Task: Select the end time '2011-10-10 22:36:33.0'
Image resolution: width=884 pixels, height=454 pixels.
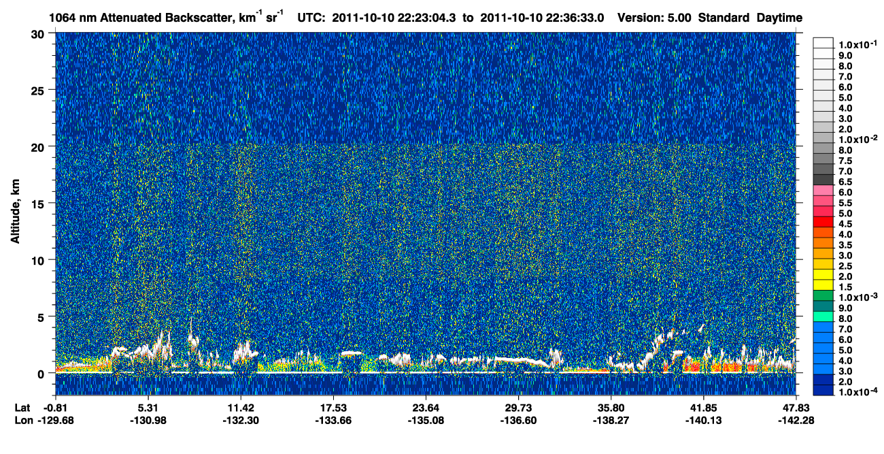Action: (543, 18)
